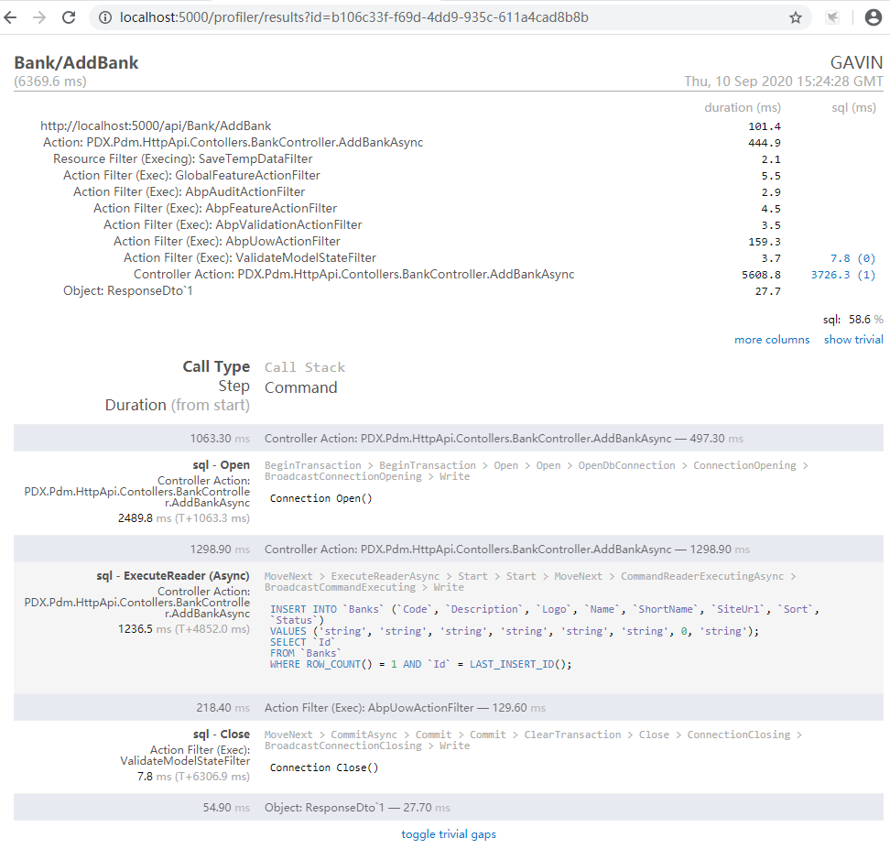Reveal extra columns with the more columns link
The width and height of the screenshot is (890, 849).
coord(772,339)
